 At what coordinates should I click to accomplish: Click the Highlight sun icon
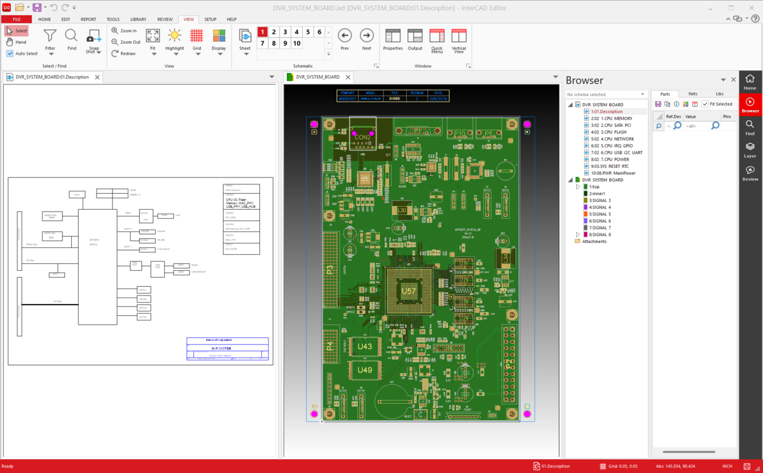(x=174, y=36)
